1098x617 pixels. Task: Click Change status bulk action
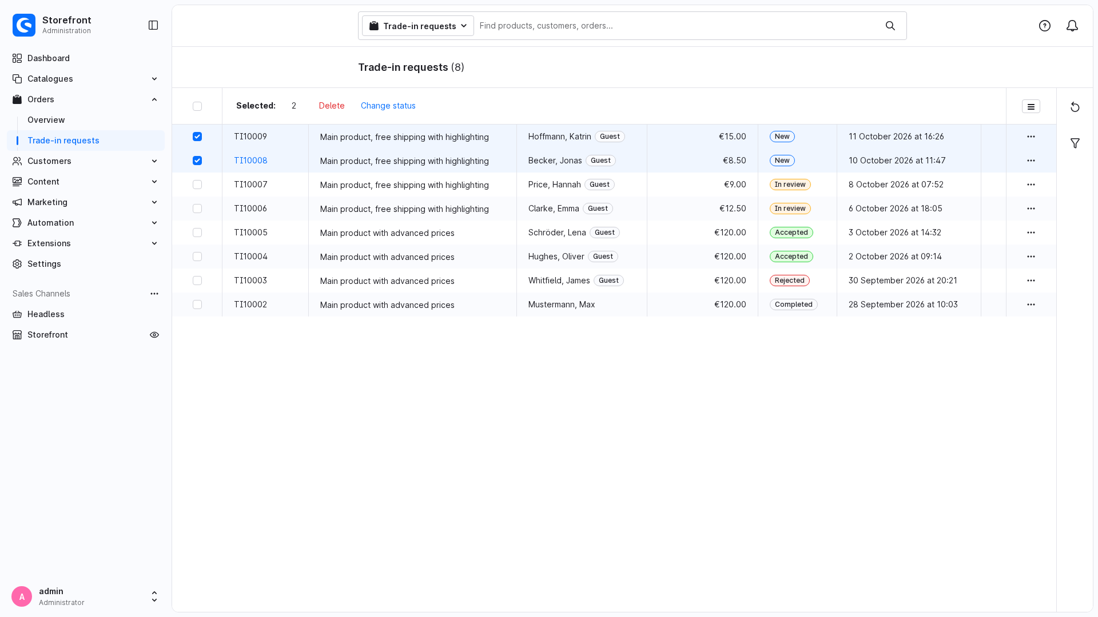pyautogui.click(x=388, y=106)
